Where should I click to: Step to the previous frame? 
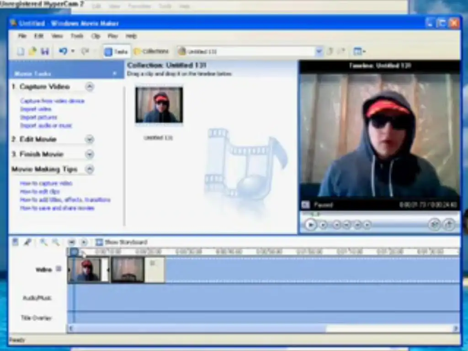[346, 225]
